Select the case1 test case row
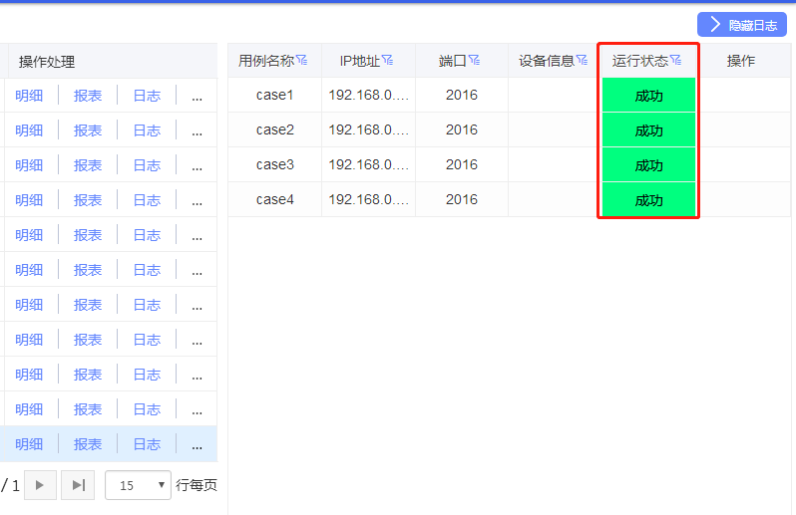 274,96
